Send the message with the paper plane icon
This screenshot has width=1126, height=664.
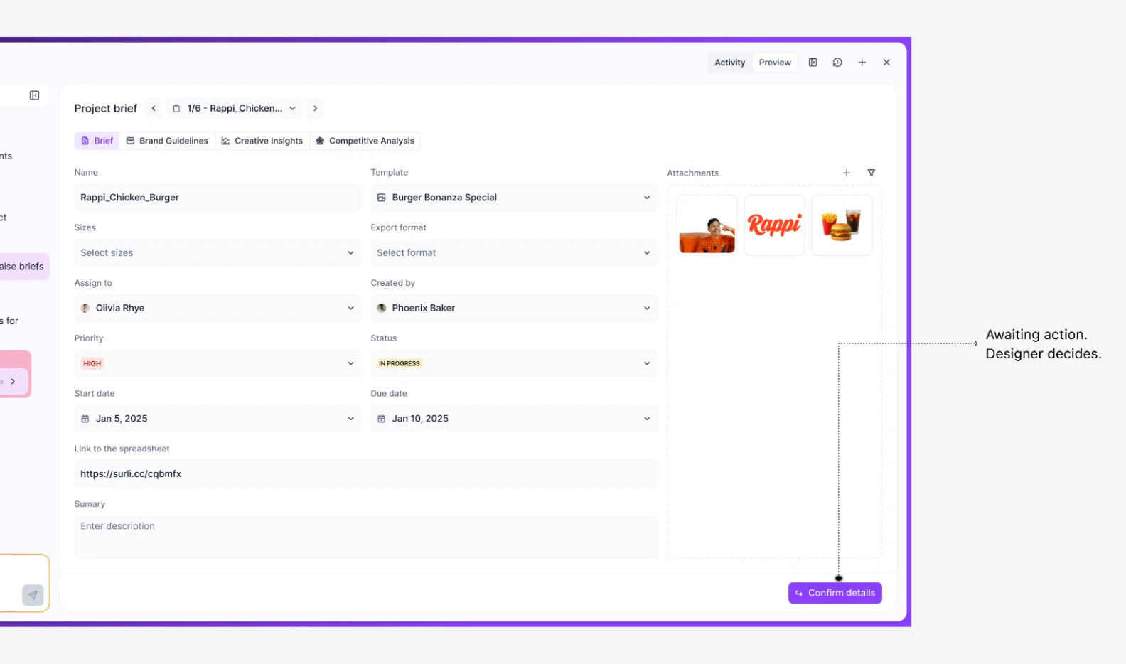(33, 595)
